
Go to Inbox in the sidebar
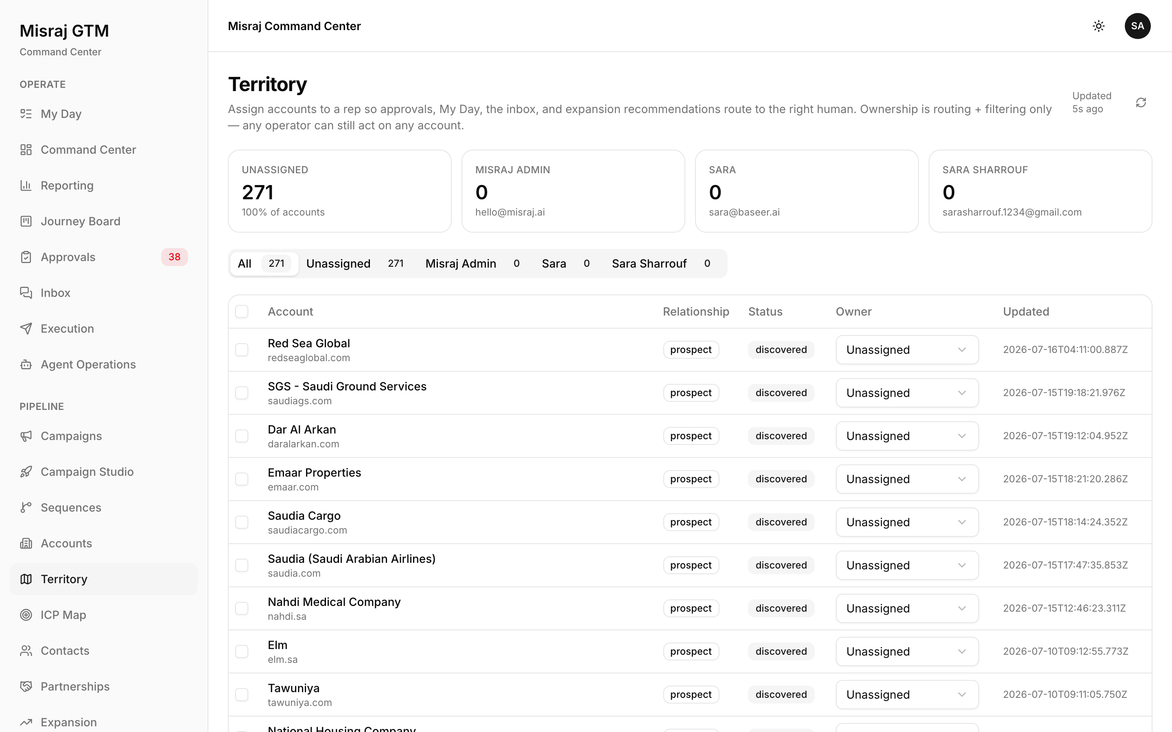tap(104, 293)
